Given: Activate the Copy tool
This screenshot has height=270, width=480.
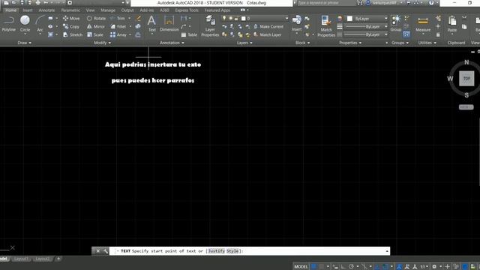Looking at the screenshot, I should 71,27.
